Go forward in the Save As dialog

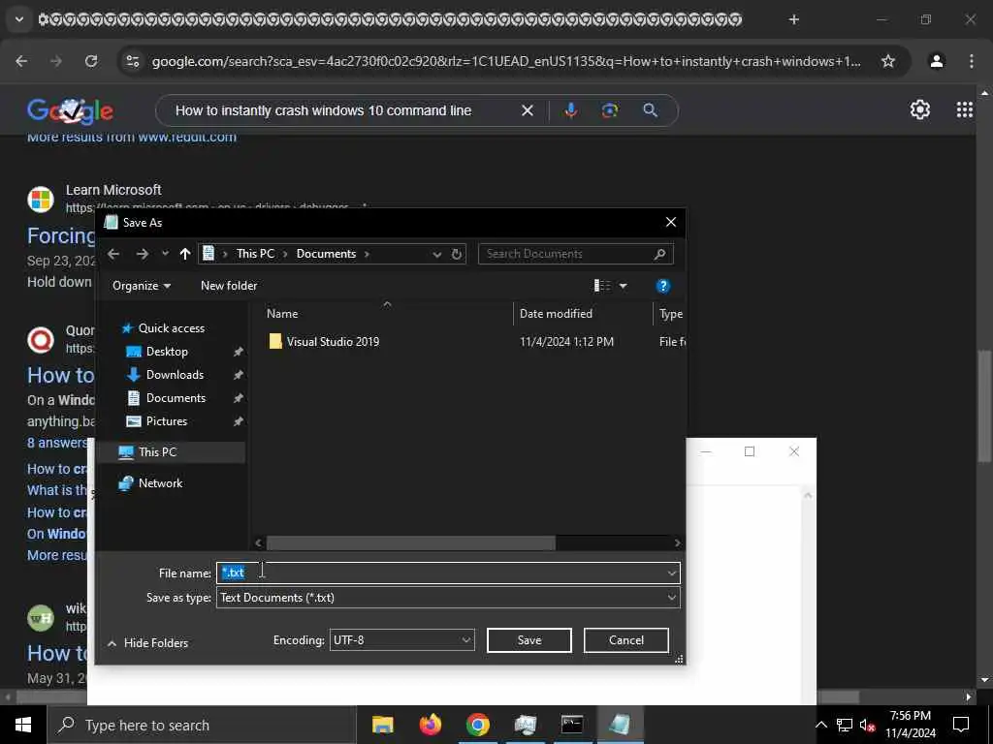(x=142, y=254)
